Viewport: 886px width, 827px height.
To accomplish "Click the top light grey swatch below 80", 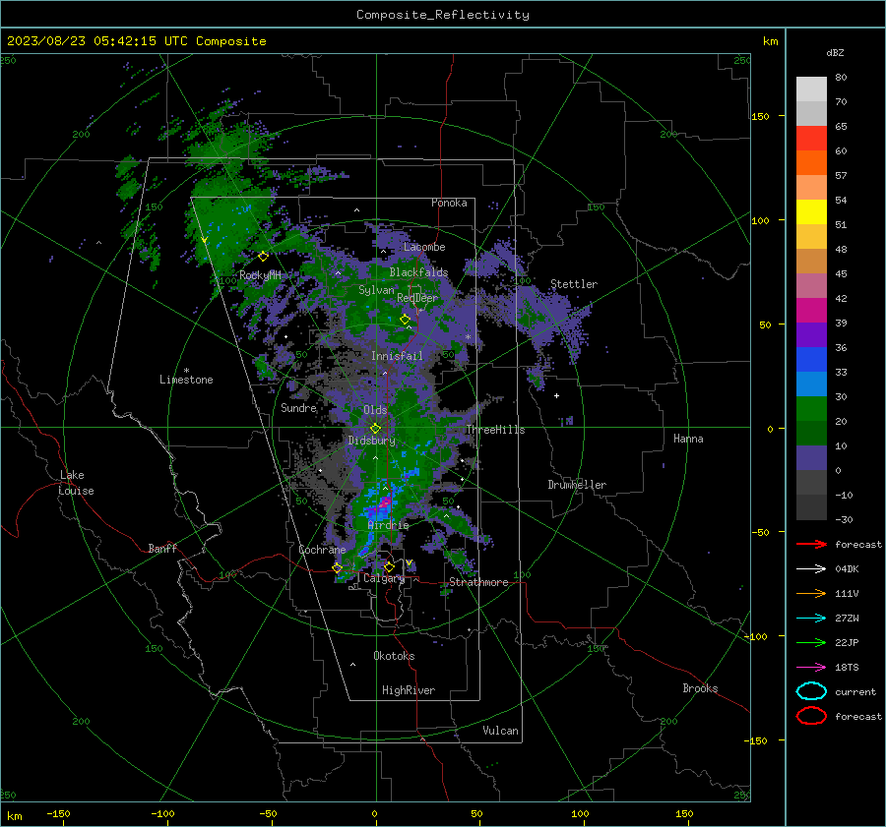I will click(811, 89).
